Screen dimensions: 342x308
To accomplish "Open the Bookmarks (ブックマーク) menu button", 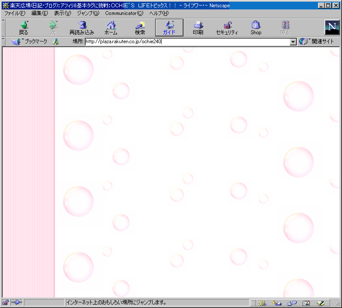I will [x=29, y=41].
